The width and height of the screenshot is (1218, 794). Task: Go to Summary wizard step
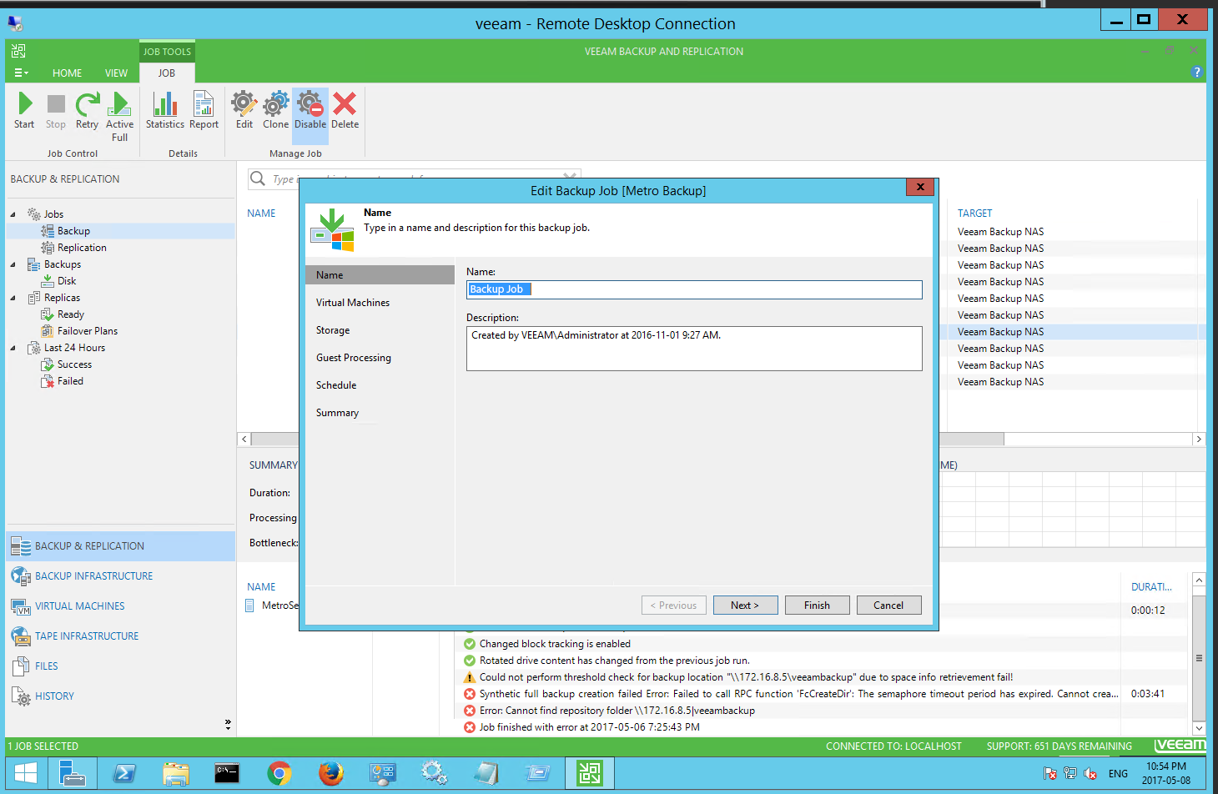337,413
